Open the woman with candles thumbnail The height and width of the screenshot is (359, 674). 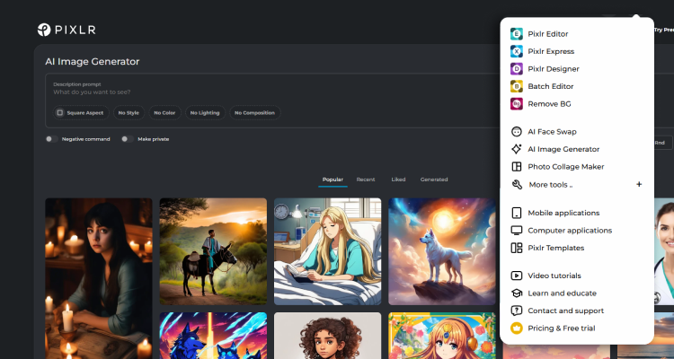click(x=99, y=278)
